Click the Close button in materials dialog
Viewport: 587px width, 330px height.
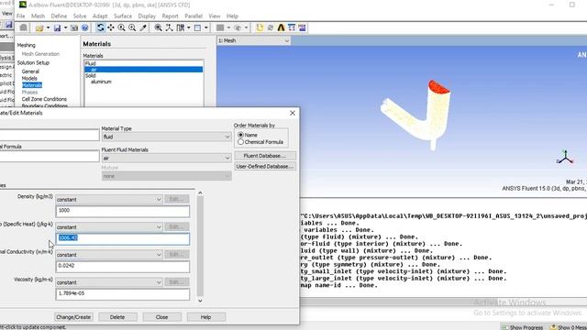pyautogui.click(x=161, y=317)
